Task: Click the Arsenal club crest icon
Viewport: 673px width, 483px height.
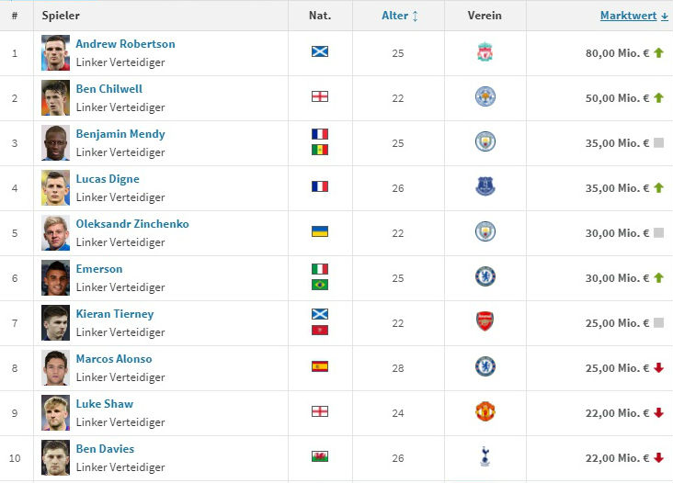Action: click(485, 322)
